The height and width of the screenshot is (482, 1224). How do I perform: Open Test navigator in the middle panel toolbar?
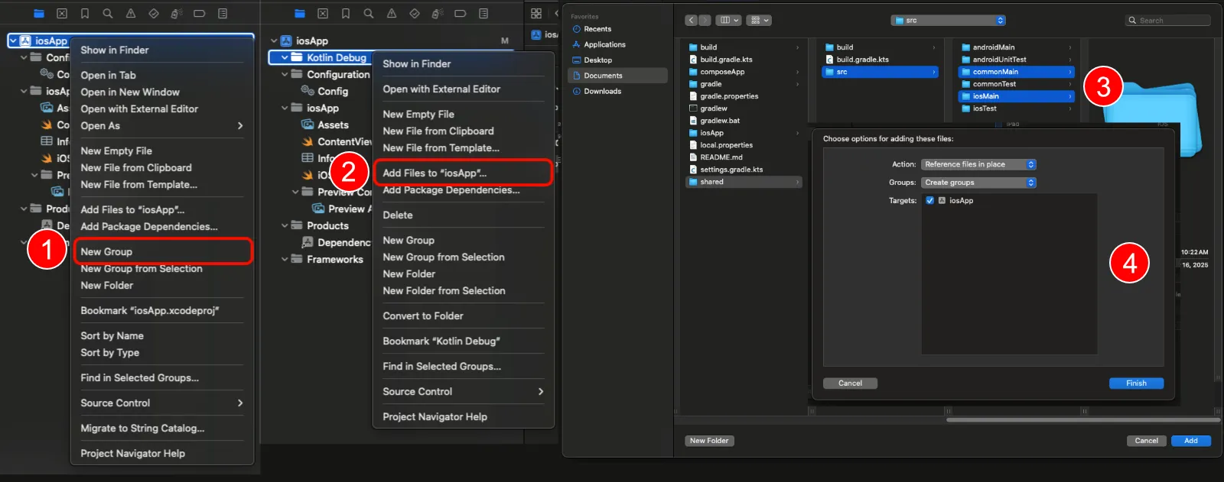415,14
